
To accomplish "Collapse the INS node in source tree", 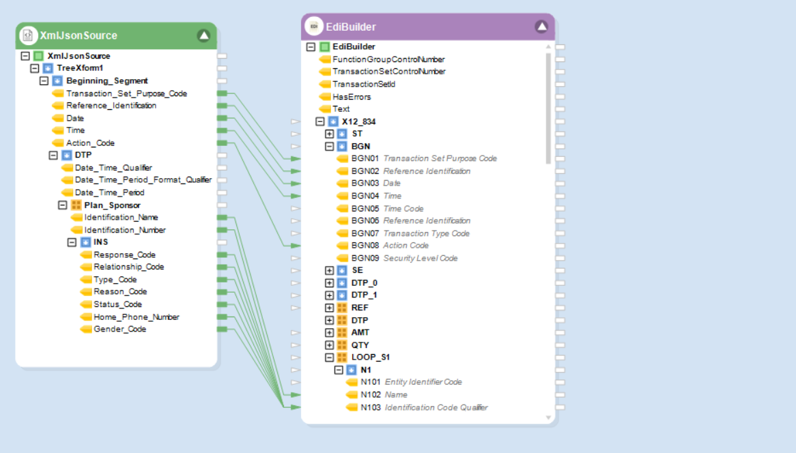I will click(x=72, y=242).
